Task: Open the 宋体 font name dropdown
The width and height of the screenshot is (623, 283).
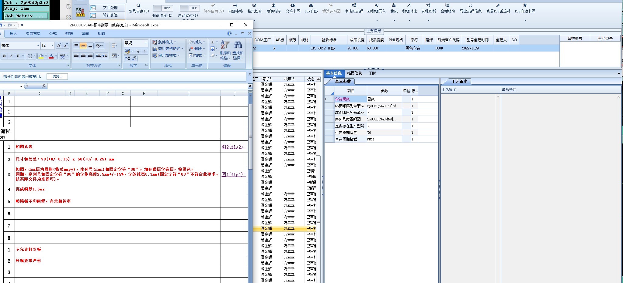Action: pyautogui.click(x=38, y=45)
